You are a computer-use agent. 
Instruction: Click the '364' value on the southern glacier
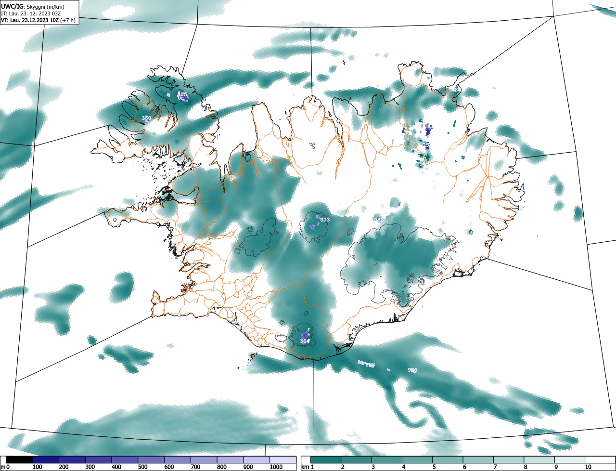pyautogui.click(x=305, y=341)
